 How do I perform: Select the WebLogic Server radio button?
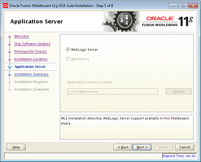coord(68,50)
